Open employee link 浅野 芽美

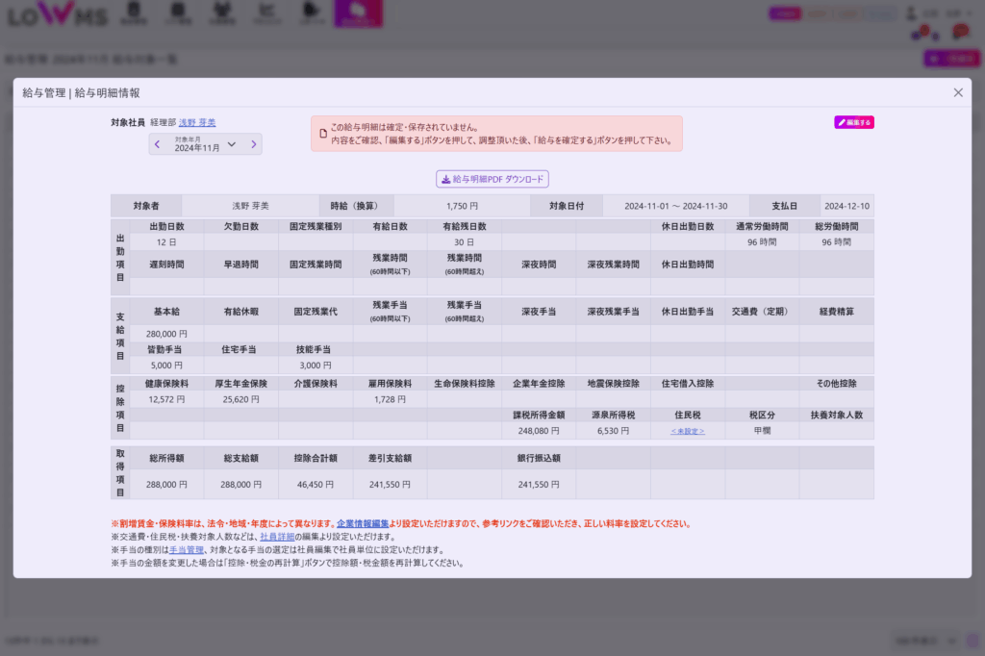point(197,123)
